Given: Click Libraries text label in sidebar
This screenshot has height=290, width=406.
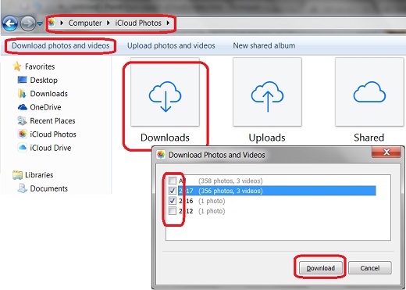Looking at the screenshot, I should click(x=39, y=175).
